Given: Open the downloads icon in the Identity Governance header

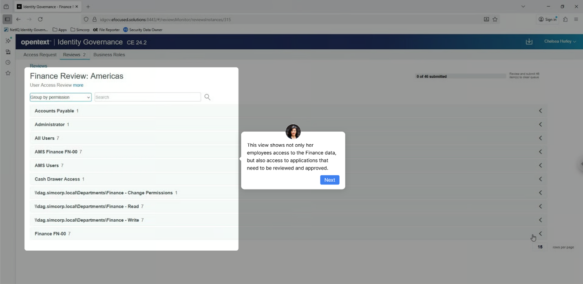Looking at the screenshot, I should 529,42.
